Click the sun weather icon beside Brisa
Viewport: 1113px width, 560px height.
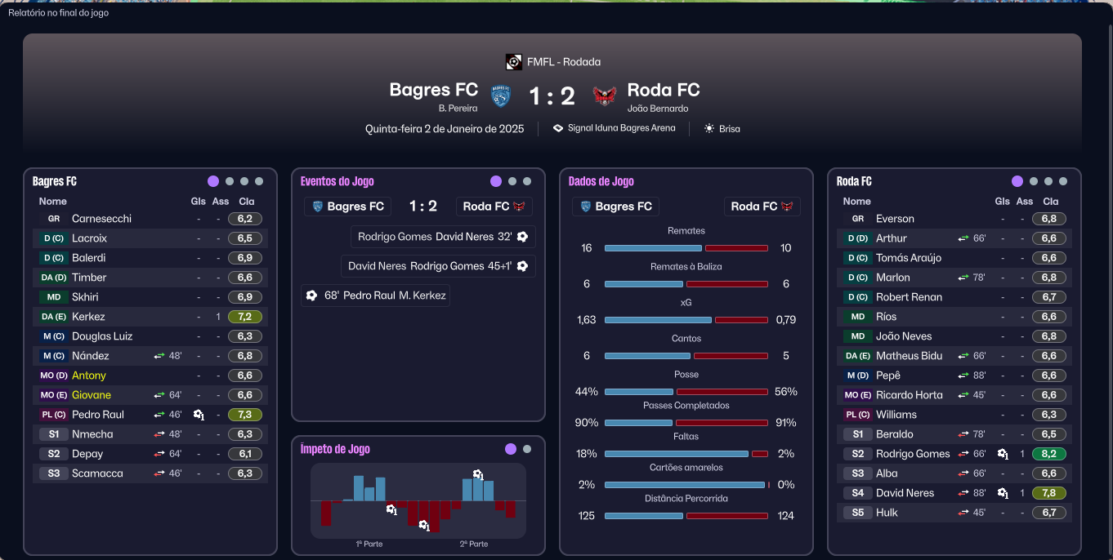(x=709, y=129)
